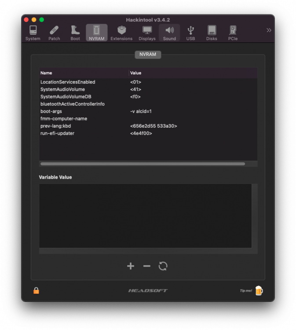The height and width of the screenshot is (330, 296).
Task: Click the <01> value cell
Action: tap(135, 82)
